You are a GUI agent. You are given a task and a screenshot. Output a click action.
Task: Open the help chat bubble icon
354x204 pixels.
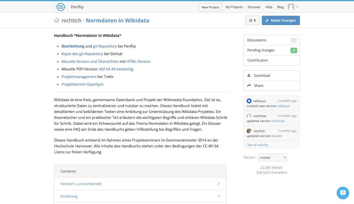click(343, 193)
